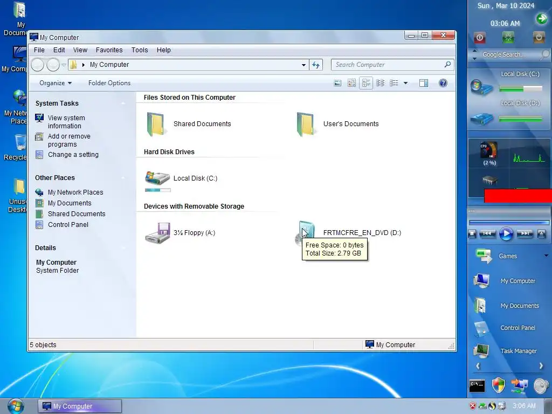Click the Local Disk (C:) usage bar in sidebar
Screen dimensions: 552x414
(521, 89)
